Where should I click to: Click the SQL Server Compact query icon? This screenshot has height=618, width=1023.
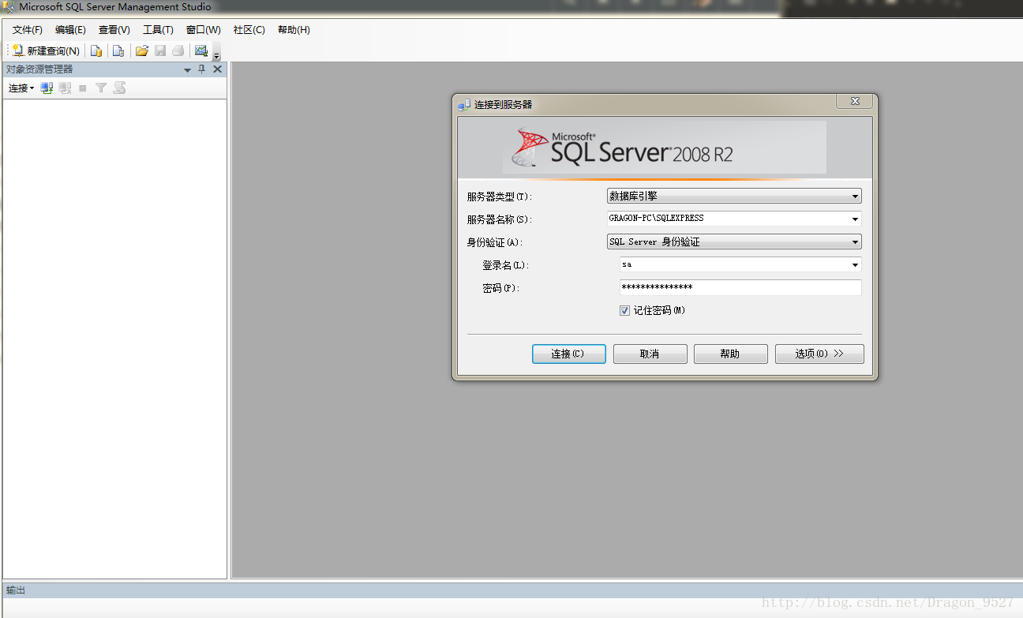pos(118,51)
